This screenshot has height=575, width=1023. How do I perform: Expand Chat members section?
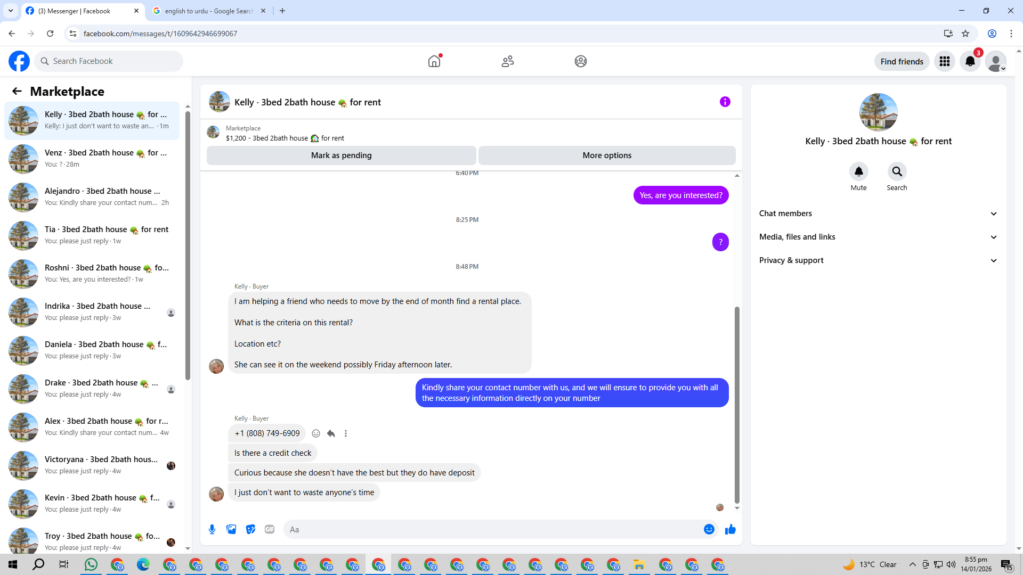point(878,213)
